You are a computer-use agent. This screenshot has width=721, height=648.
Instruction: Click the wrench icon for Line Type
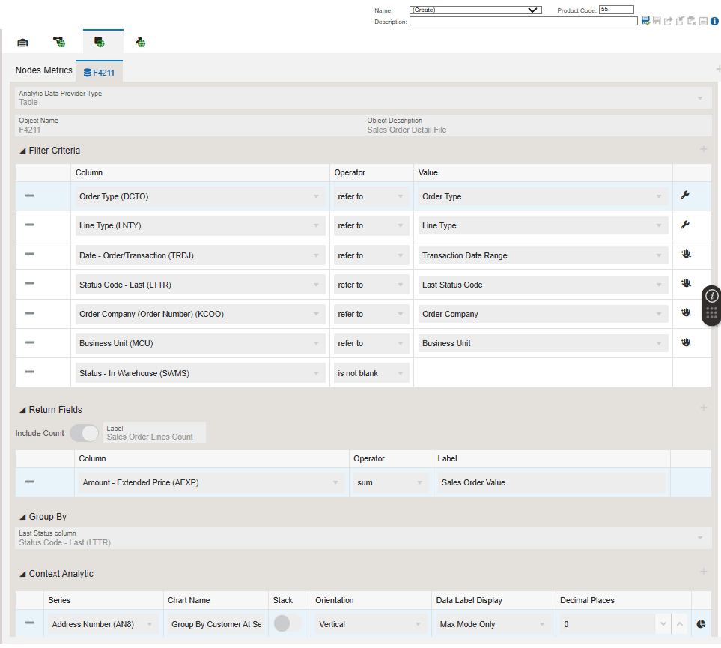684,225
